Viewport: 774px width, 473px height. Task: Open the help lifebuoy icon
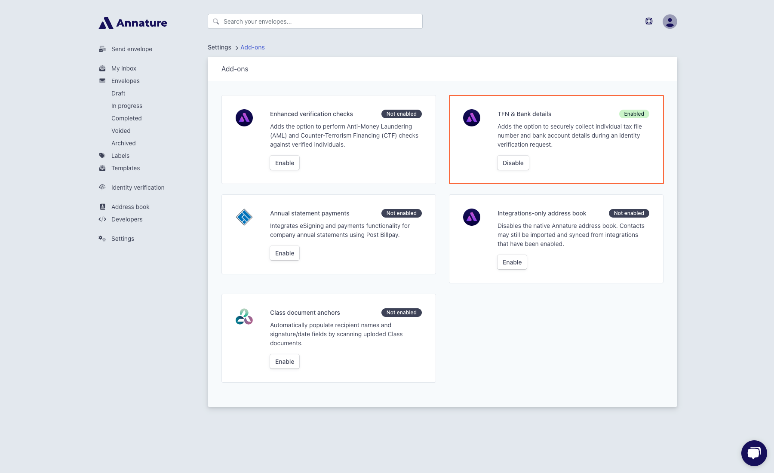coord(649,21)
